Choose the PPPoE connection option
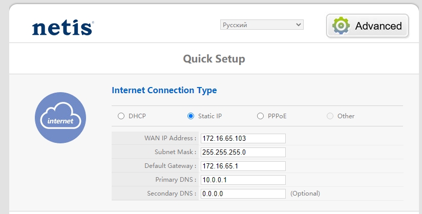The image size is (422, 214). pyautogui.click(x=261, y=116)
